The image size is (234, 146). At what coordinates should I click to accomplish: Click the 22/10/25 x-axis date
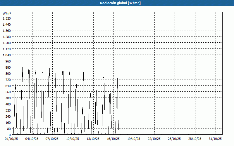click(154, 139)
